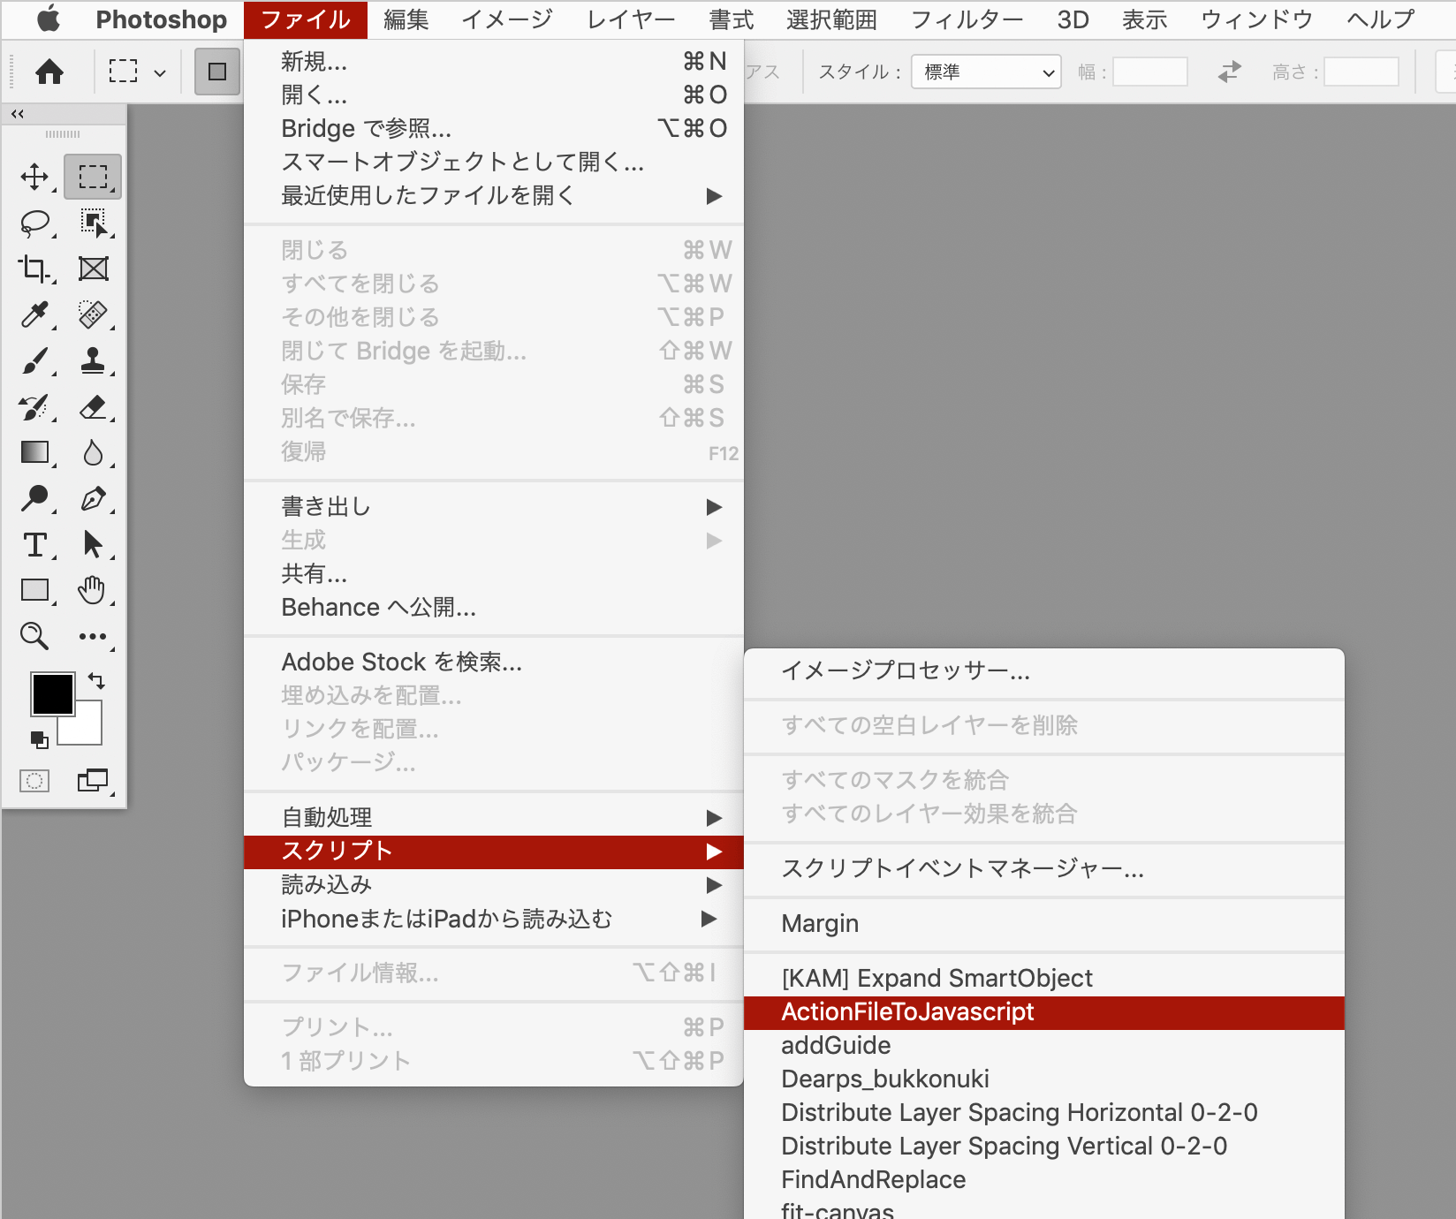Choose Bridge で参照... menu item
The width and height of the screenshot is (1456, 1219).
[x=494, y=128]
